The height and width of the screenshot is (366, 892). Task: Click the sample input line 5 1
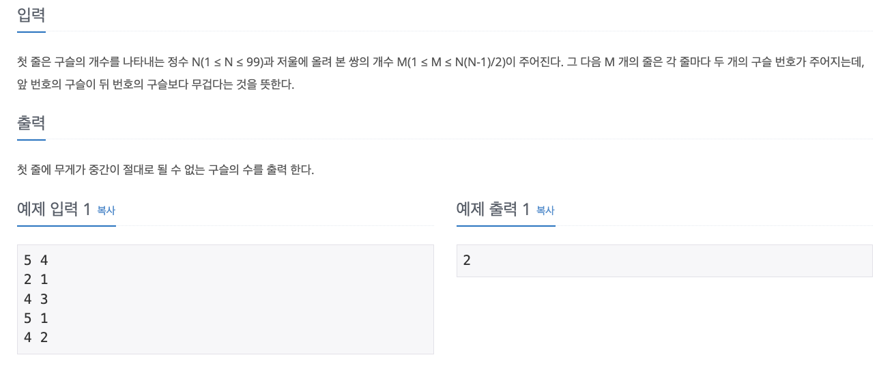pyautogui.click(x=35, y=318)
